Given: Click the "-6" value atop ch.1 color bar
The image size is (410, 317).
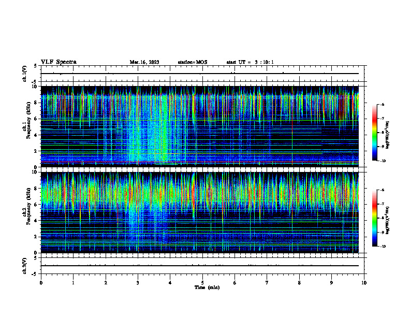Looking at the screenshot, I should 382,105.
